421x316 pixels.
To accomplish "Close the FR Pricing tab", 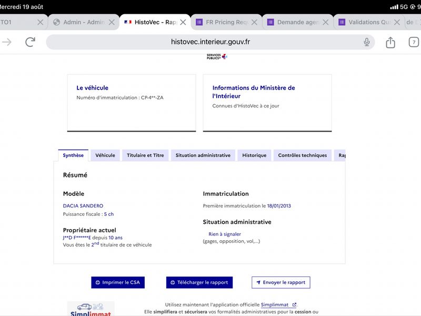I will (254, 22).
